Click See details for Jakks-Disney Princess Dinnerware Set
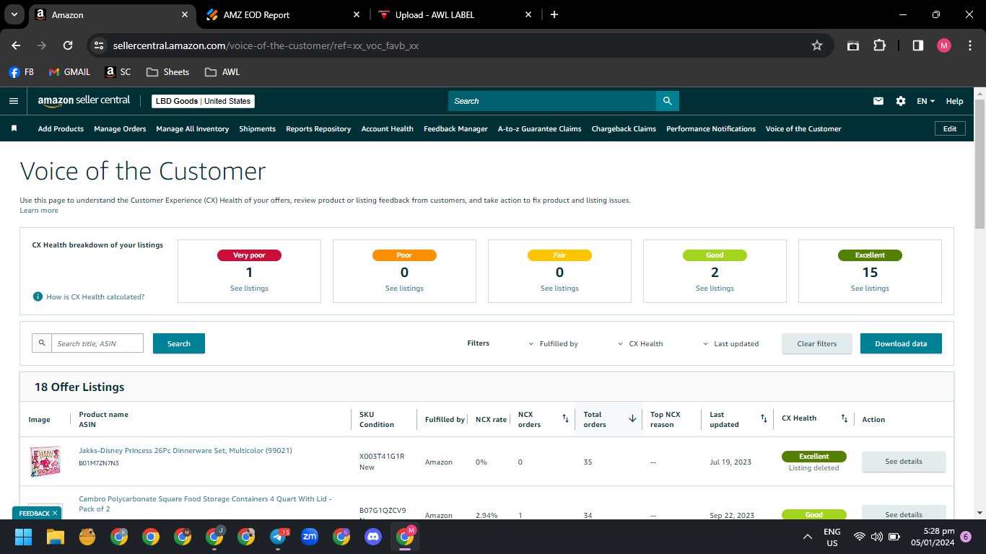Viewport: 986px width, 554px height. click(904, 462)
